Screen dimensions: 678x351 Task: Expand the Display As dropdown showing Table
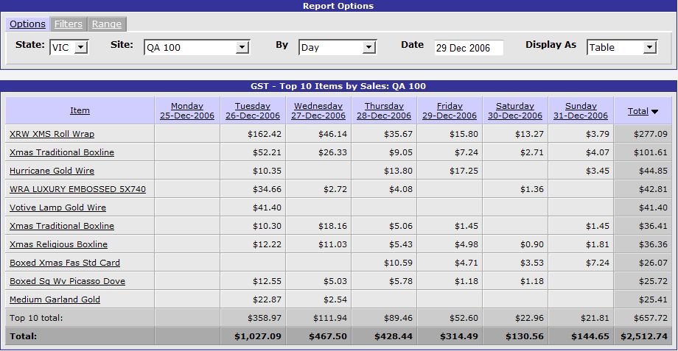(x=621, y=47)
